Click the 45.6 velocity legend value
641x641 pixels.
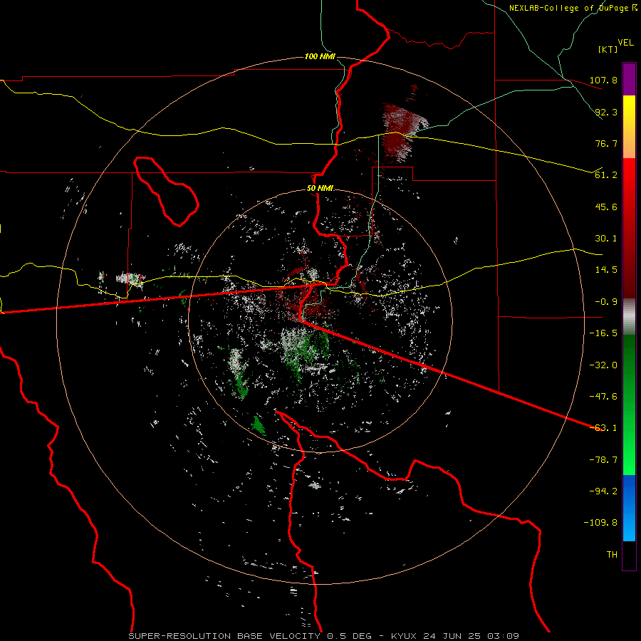(606, 207)
